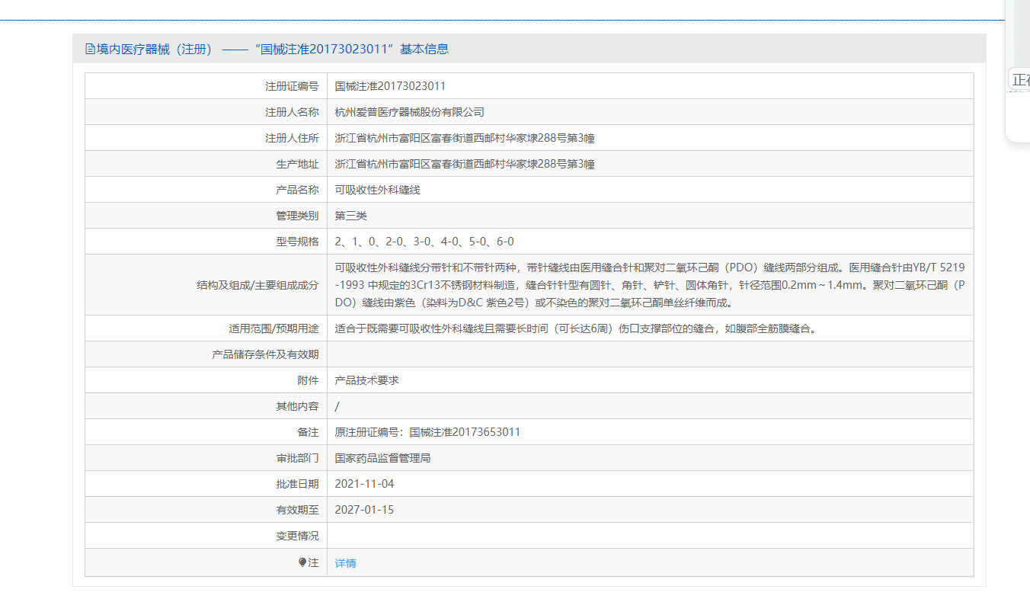This screenshot has width=1030, height=599.
Task: Click the 型号规格 label cell
Action: tap(206, 242)
